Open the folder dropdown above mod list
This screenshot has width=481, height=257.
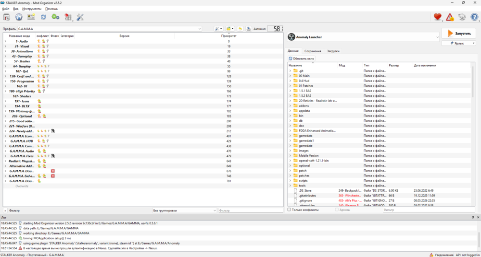[x=230, y=29]
